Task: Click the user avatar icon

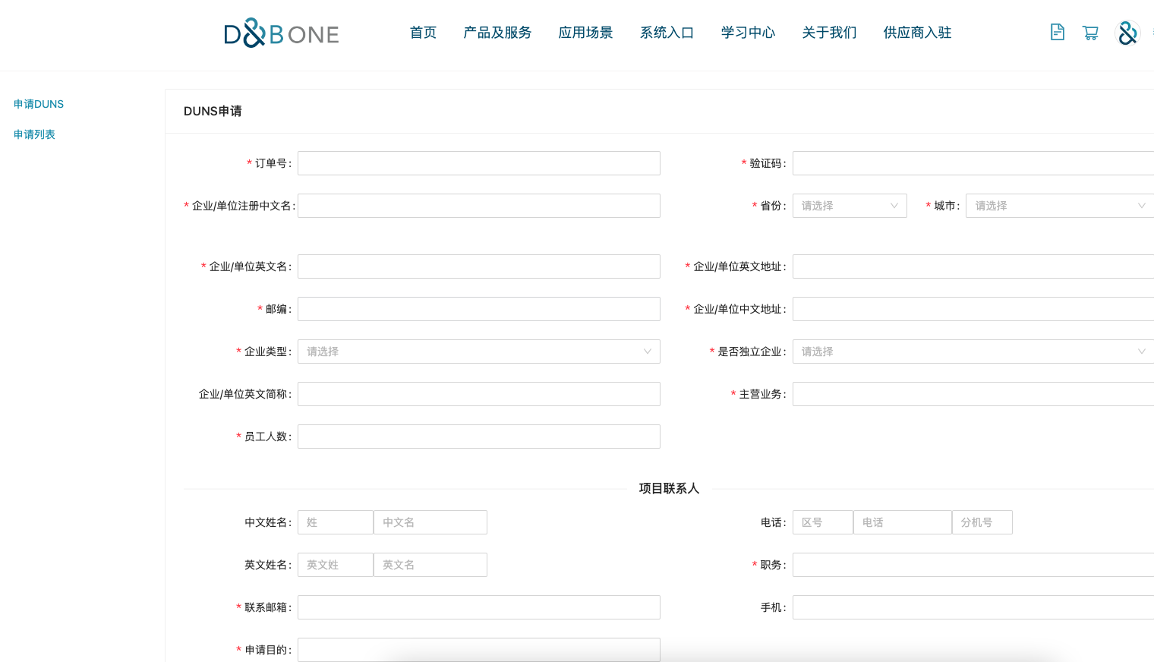Action: tap(1127, 33)
